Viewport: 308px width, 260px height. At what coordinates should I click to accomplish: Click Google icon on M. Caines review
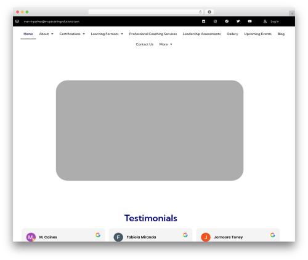click(x=98, y=235)
